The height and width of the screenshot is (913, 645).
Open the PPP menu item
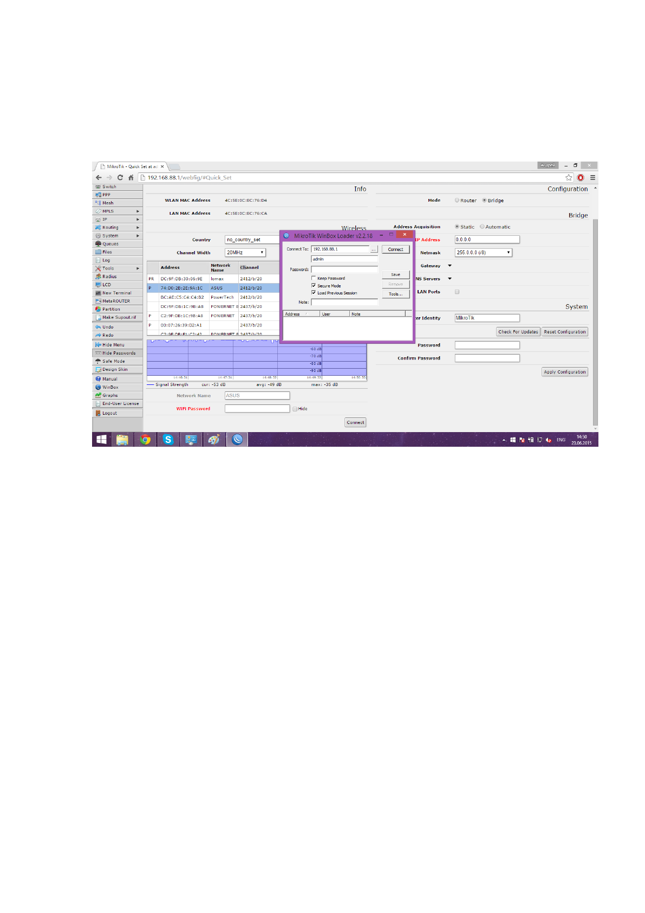(x=118, y=195)
